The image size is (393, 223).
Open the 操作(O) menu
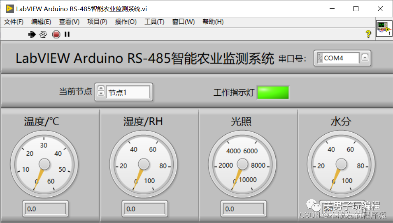pos(126,22)
